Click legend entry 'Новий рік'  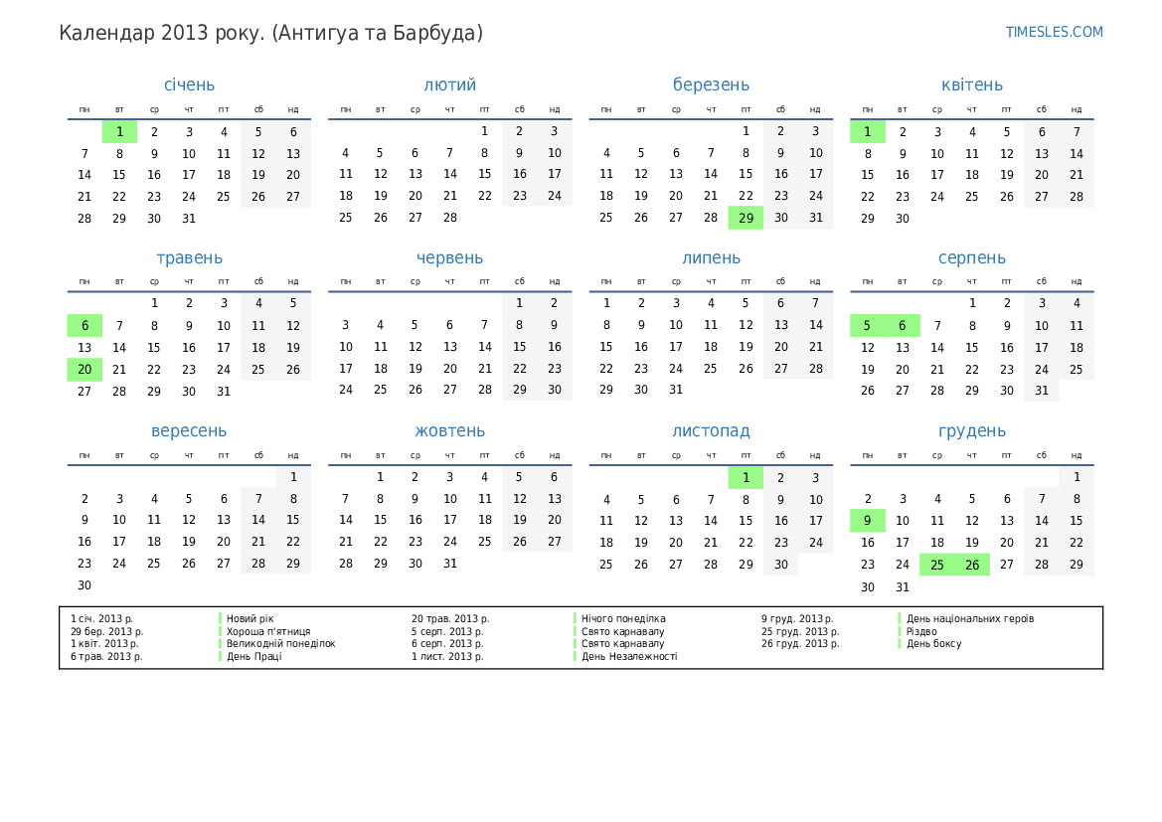(x=249, y=618)
